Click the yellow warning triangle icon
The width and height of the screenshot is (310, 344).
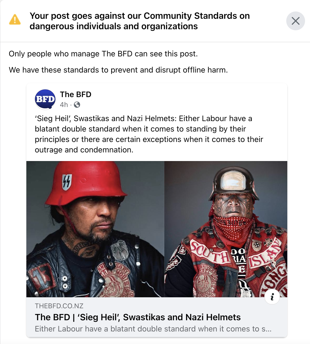(15, 20)
